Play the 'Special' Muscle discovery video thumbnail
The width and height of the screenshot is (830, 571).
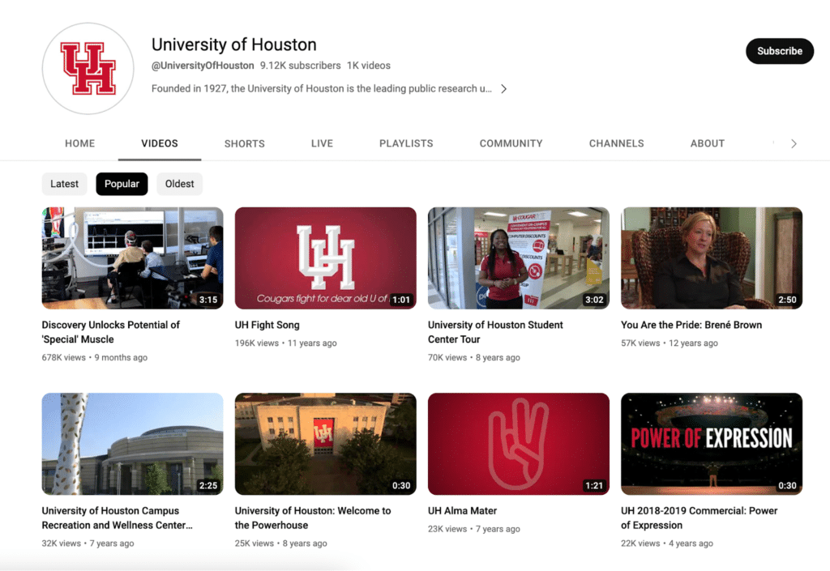tap(132, 258)
